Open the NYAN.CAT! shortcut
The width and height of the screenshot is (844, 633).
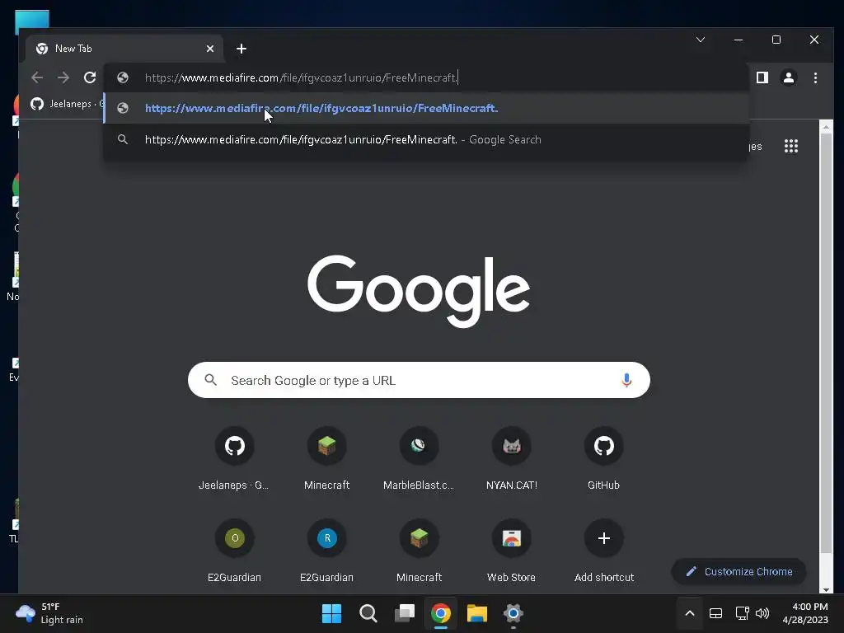[511, 459]
